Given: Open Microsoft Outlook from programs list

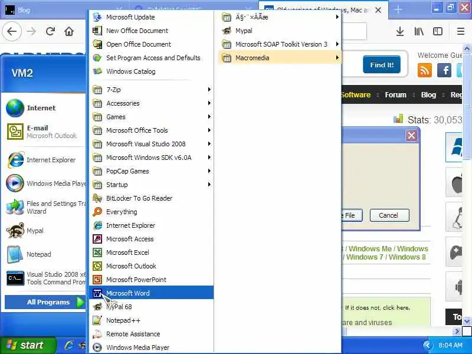Looking at the screenshot, I should 152,266.
